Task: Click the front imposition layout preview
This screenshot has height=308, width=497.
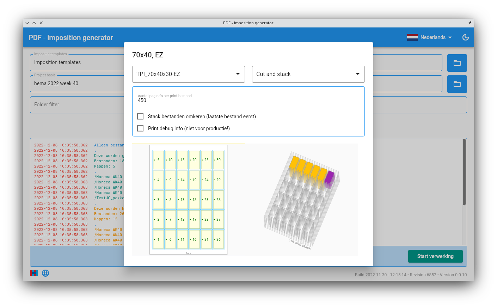Action: click(188, 200)
